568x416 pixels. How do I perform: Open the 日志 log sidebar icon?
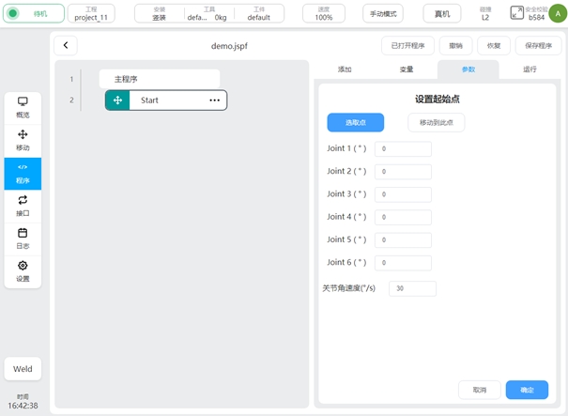point(23,238)
